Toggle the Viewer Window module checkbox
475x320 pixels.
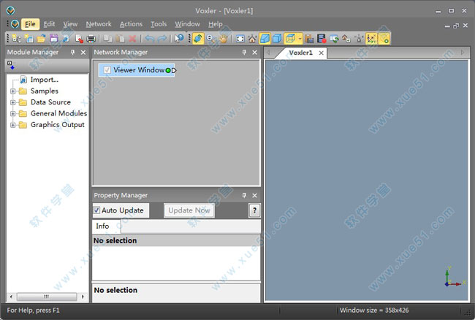coord(107,70)
